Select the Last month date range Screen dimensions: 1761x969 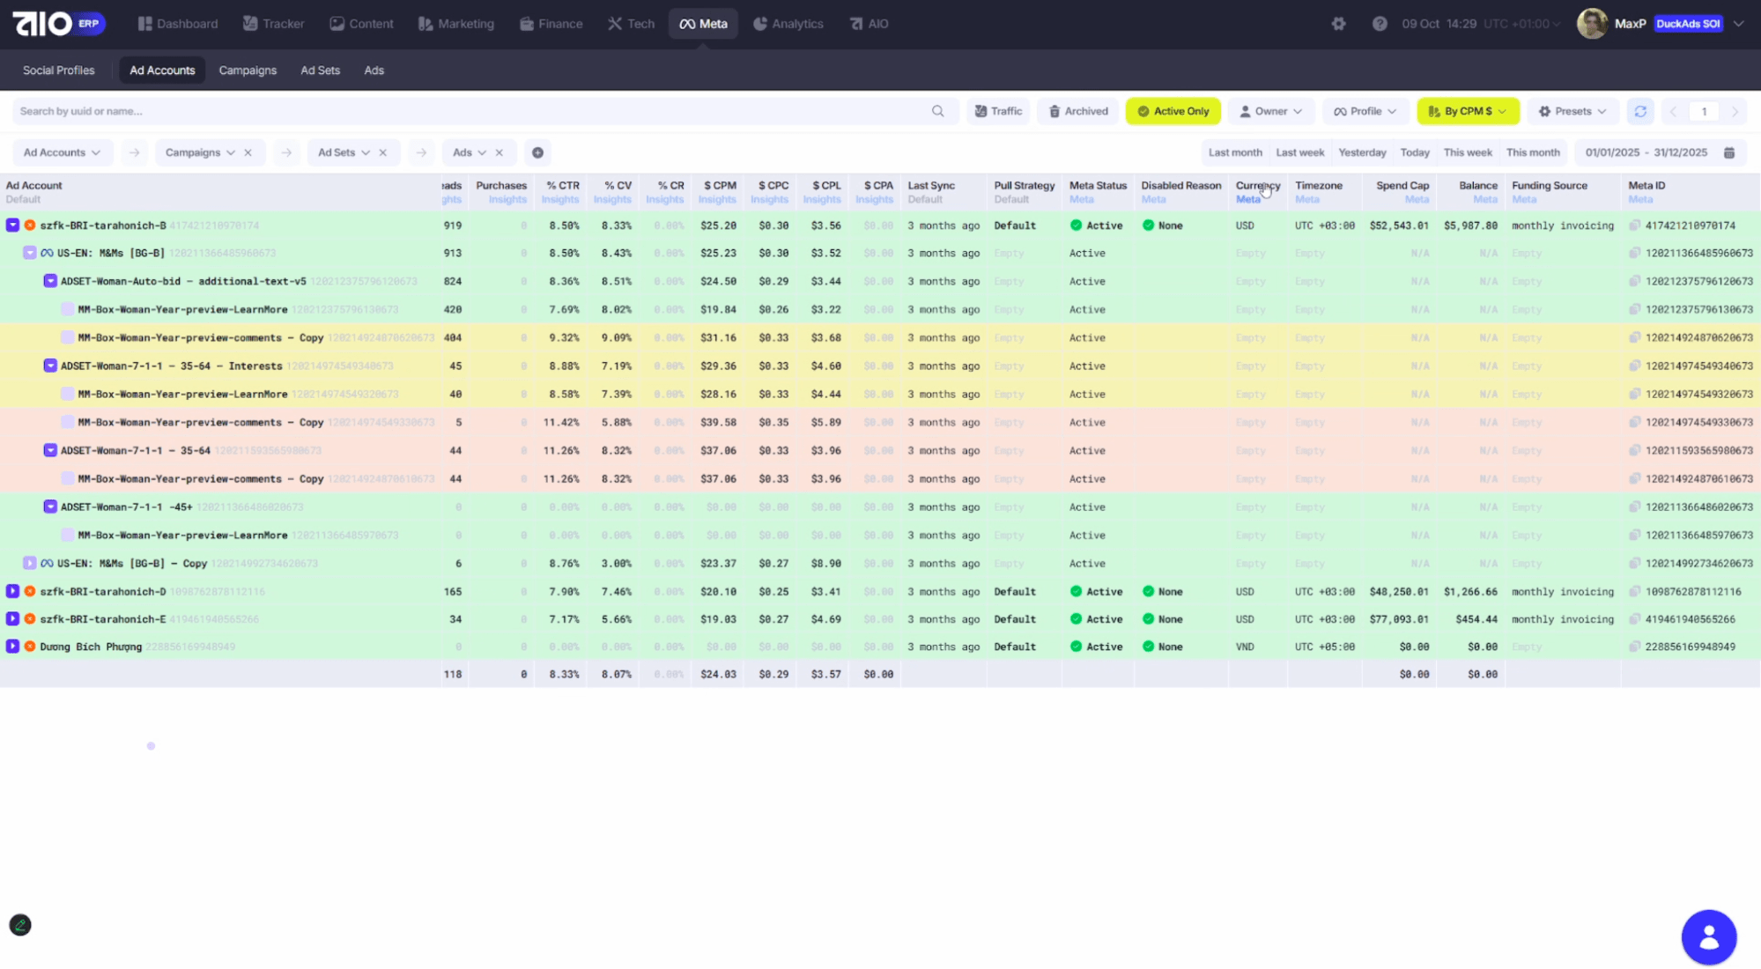pos(1234,152)
